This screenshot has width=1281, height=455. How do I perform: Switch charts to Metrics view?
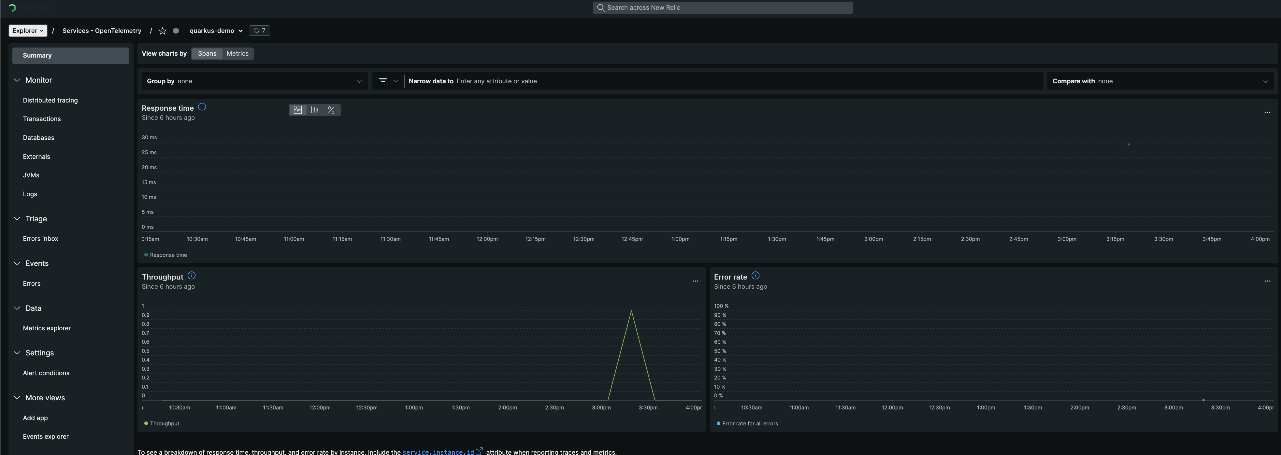(x=237, y=54)
